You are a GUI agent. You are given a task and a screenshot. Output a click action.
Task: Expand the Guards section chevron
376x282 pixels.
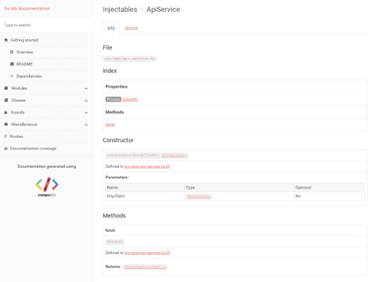[x=86, y=113]
